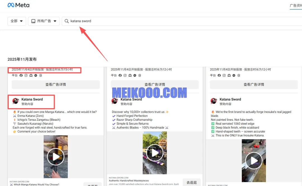Open the 所有广告 category dropdown
Viewport: 302px width, 186px height.
44,21
